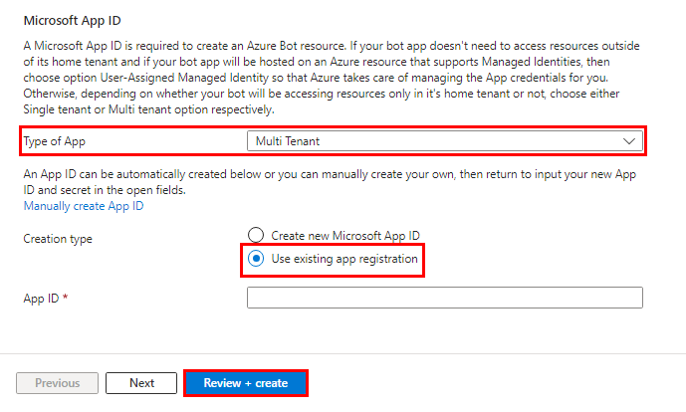Viewport: 686px width, 412px height.
Task: Click the 'Create new Microsoft App ID' option label
Action: (x=344, y=236)
